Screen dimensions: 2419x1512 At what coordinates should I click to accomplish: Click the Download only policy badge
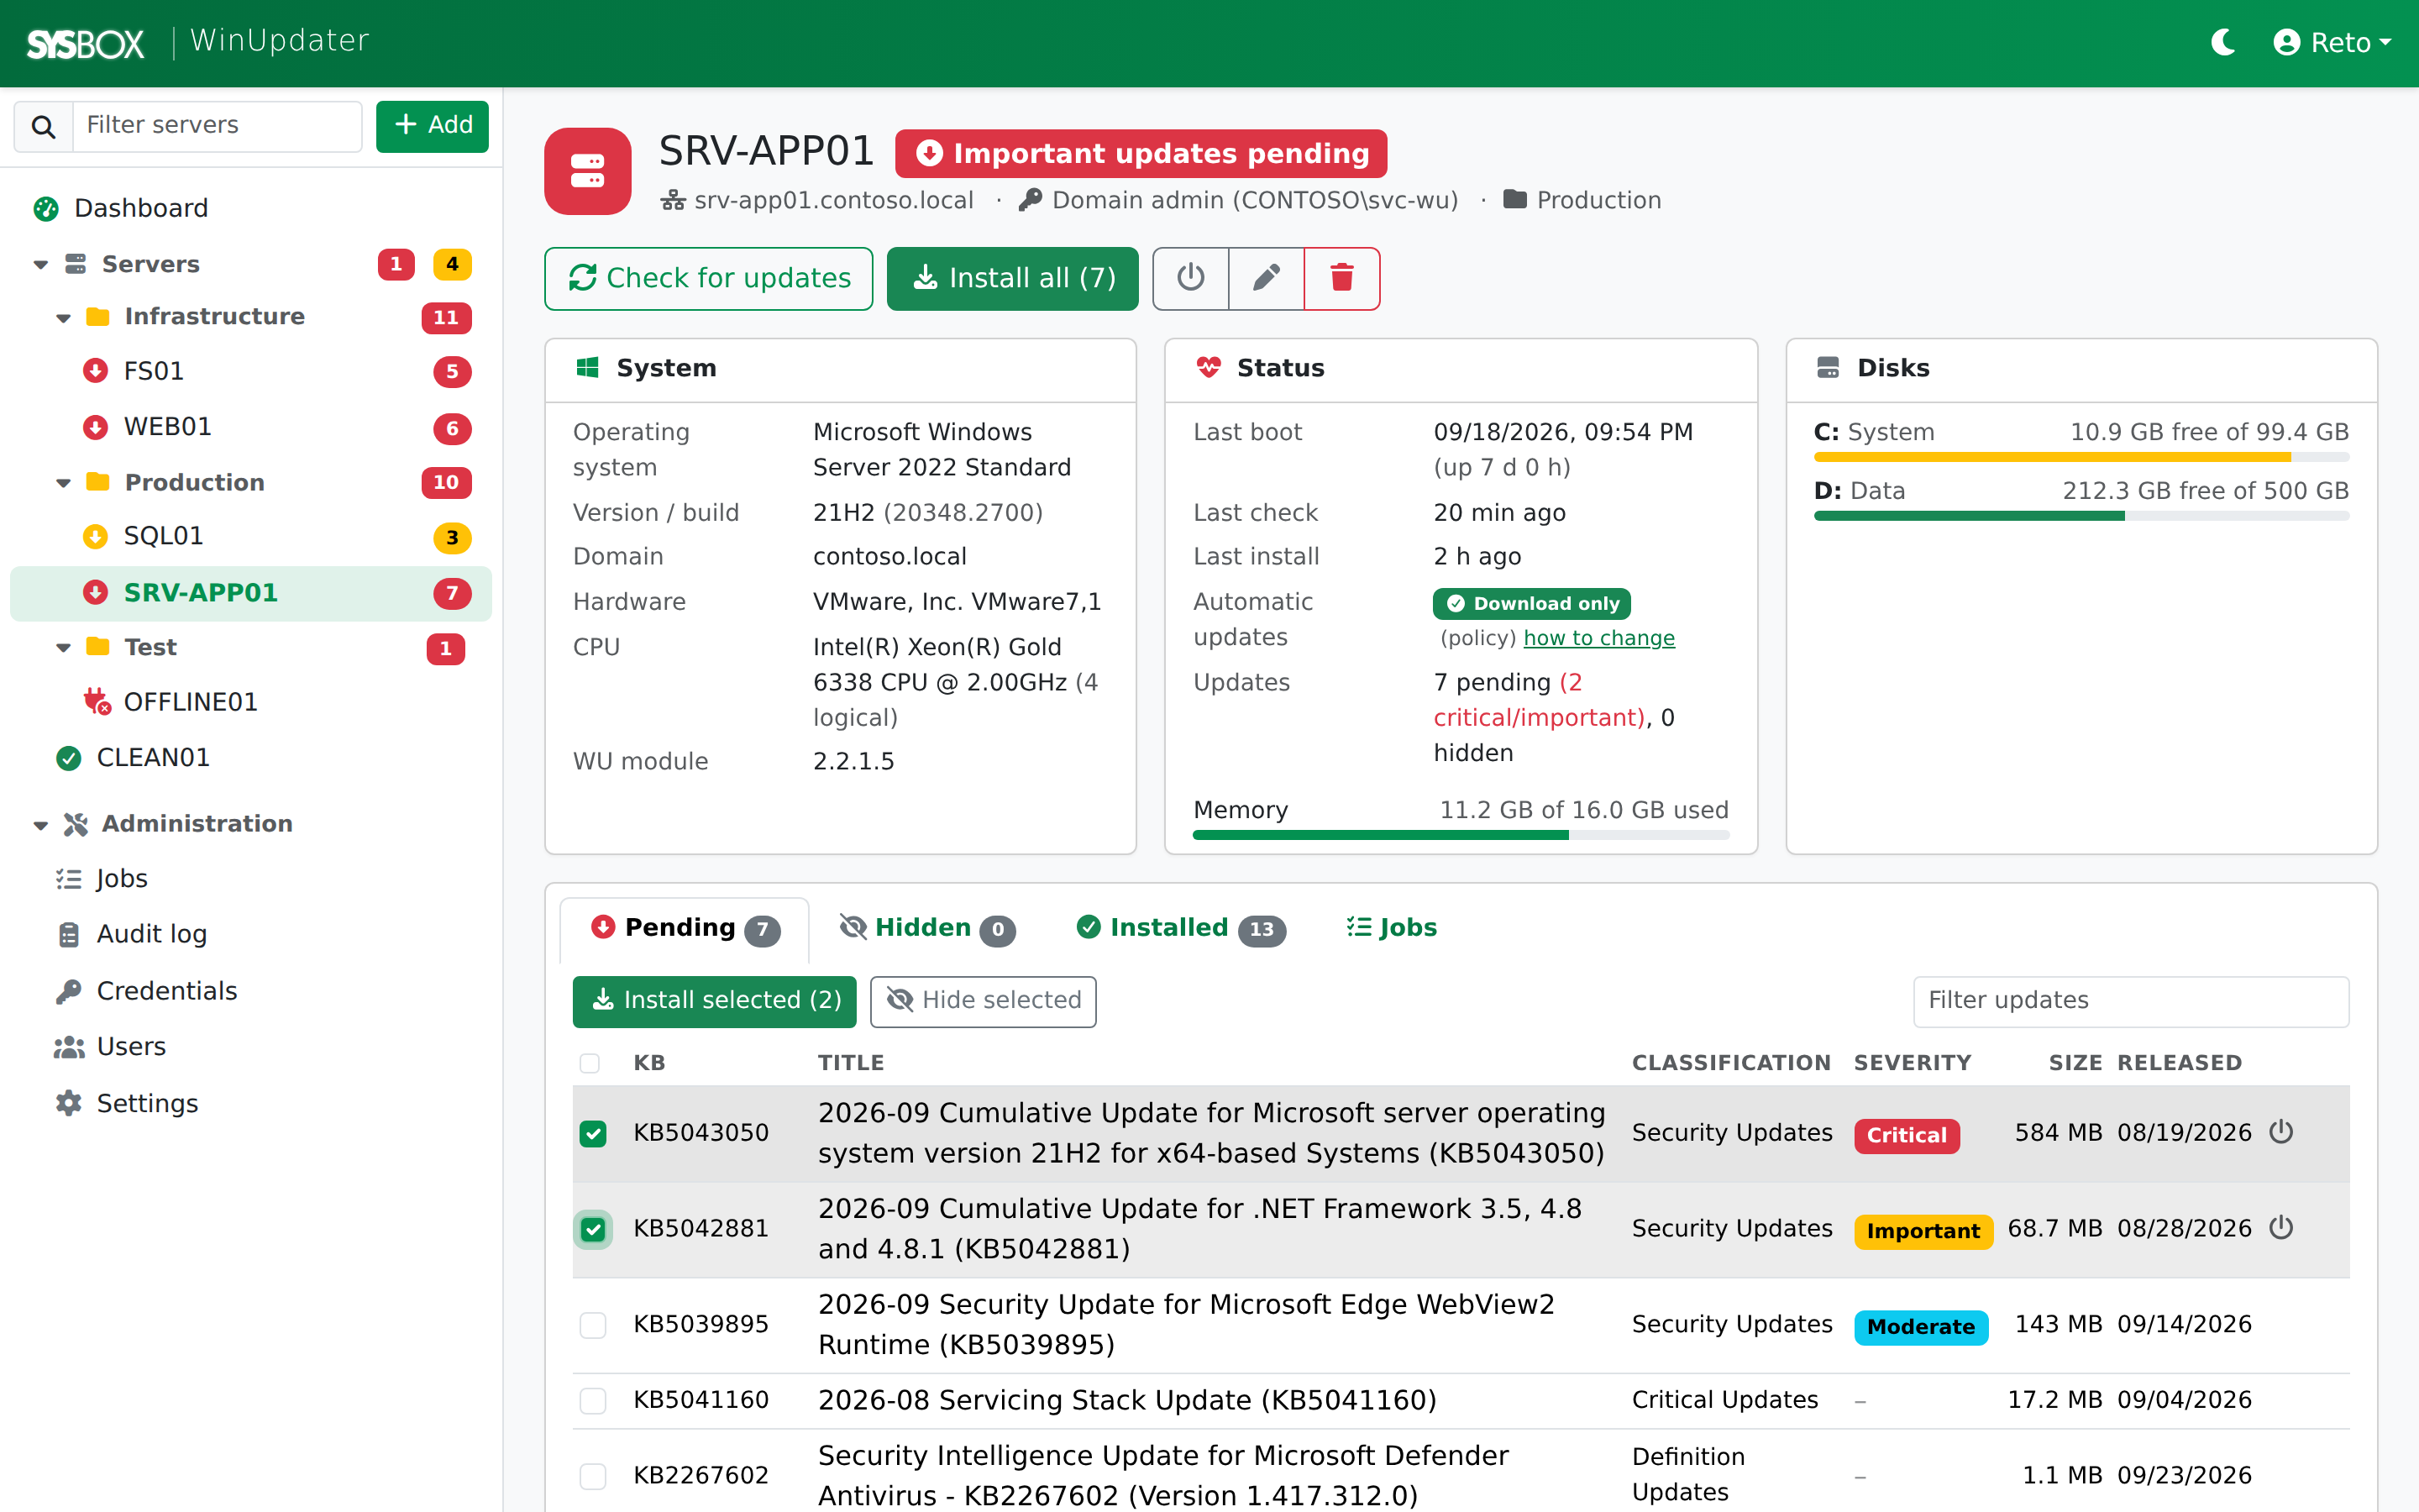(x=1532, y=604)
